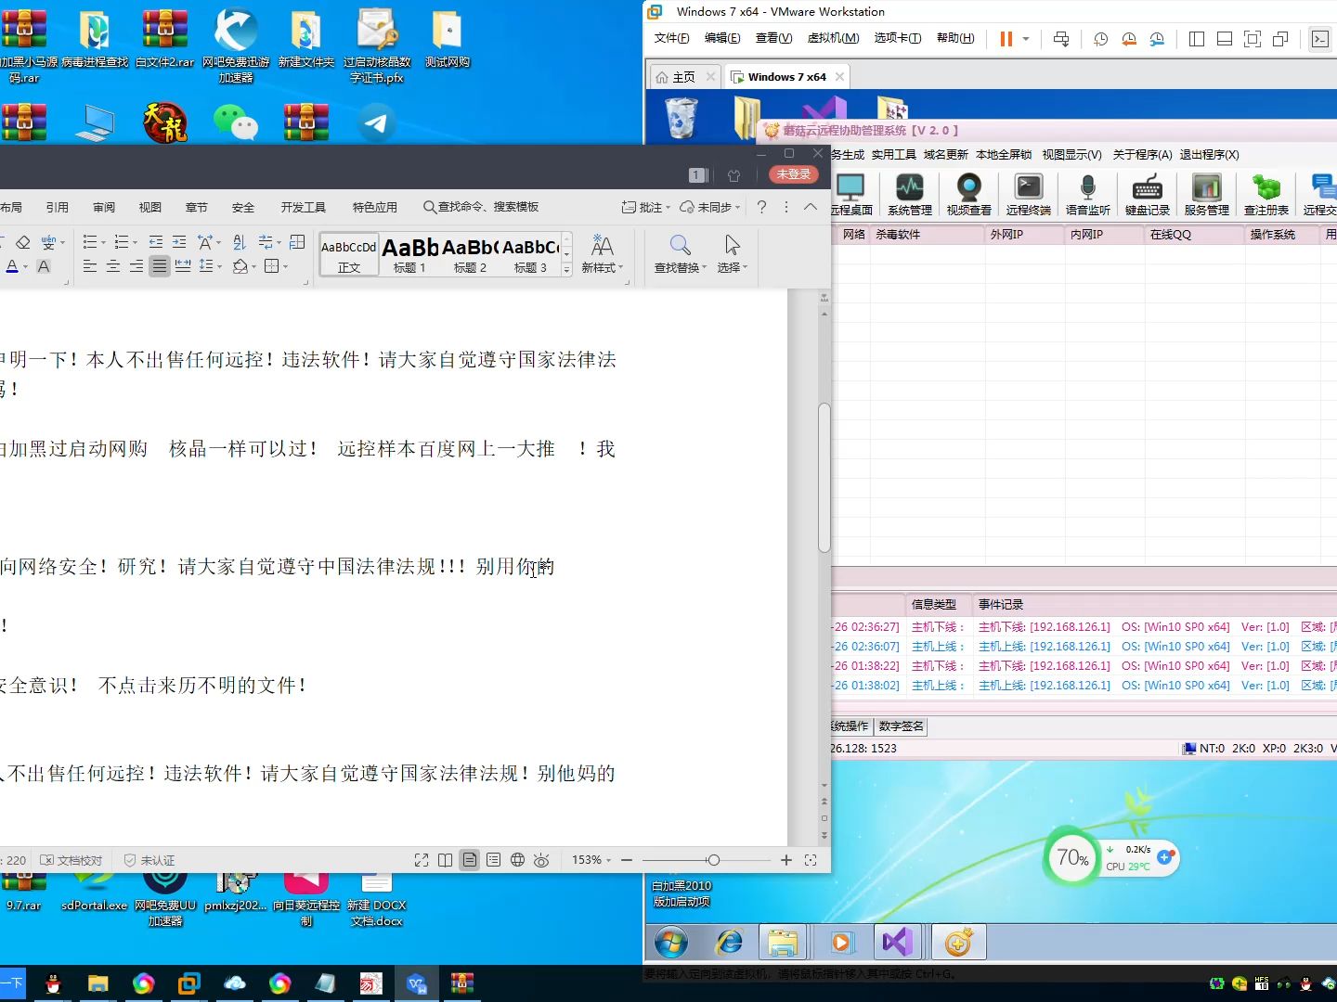Apply numbered list in WPS ribbon
The height and width of the screenshot is (1002, 1337).
pos(121,242)
